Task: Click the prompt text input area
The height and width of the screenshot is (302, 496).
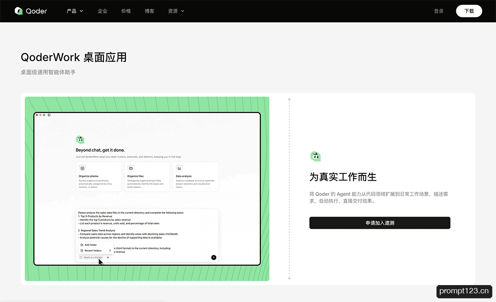Action: pyautogui.click(x=147, y=235)
